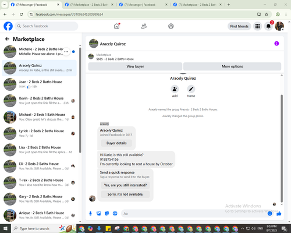Image resolution: width=291 pixels, height=233 pixels.
Task: Open the Home feed icon
Action: pyautogui.click(x=116, y=26)
